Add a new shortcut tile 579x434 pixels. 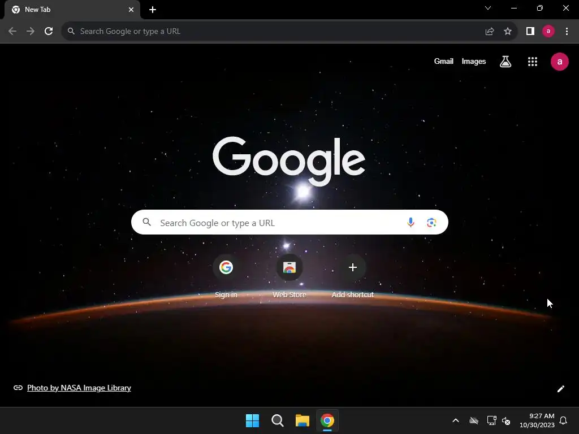(x=353, y=276)
